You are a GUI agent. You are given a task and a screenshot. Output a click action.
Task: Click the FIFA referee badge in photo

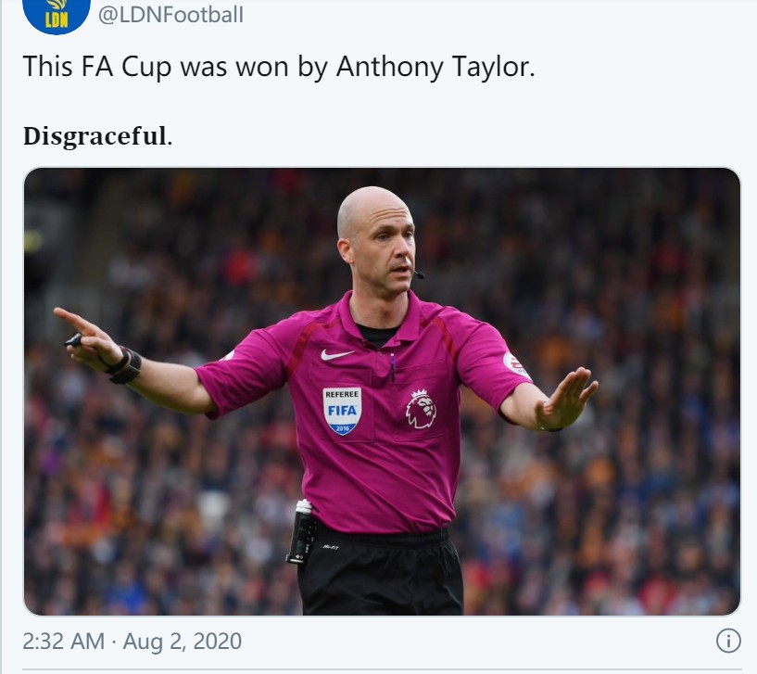click(x=342, y=411)
